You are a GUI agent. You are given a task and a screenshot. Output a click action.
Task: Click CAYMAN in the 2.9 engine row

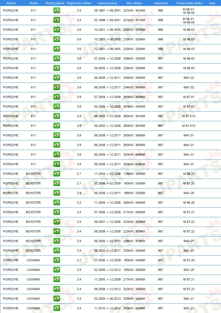(33, 270)
